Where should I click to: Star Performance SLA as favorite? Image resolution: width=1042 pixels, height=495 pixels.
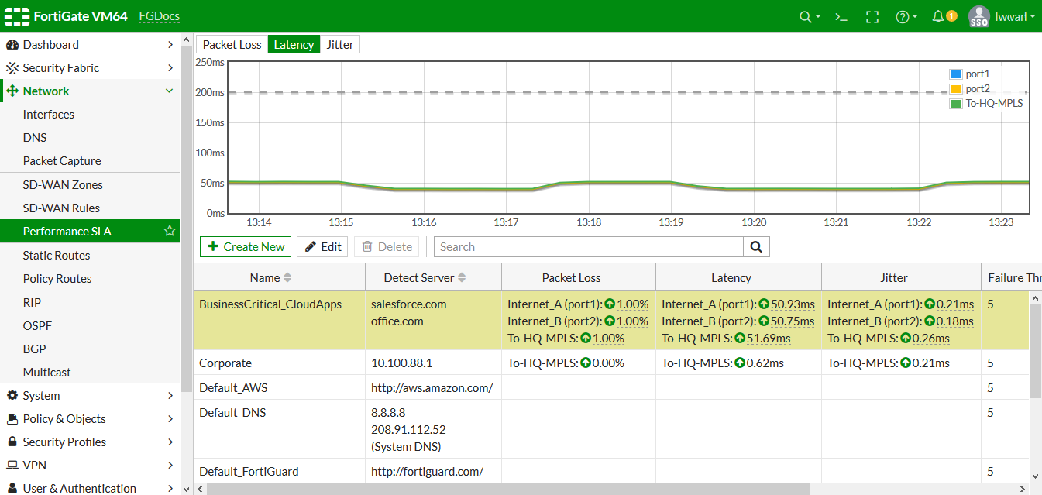coord(169,231)
